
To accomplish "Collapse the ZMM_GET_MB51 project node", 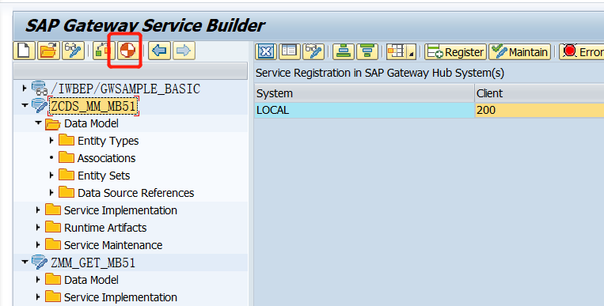I will pyautogui.click(x=25, y=263).
